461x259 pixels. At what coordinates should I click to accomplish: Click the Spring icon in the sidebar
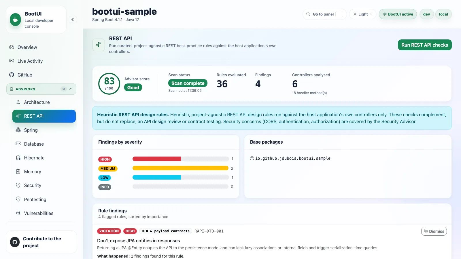click(18, 130)
